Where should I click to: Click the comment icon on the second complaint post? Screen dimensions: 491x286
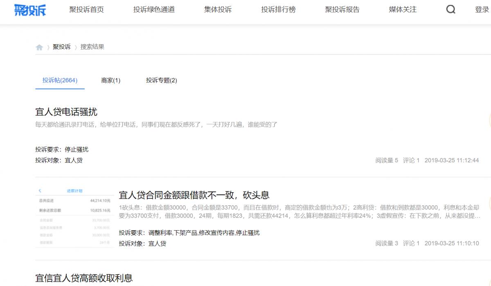click(411, 243)
